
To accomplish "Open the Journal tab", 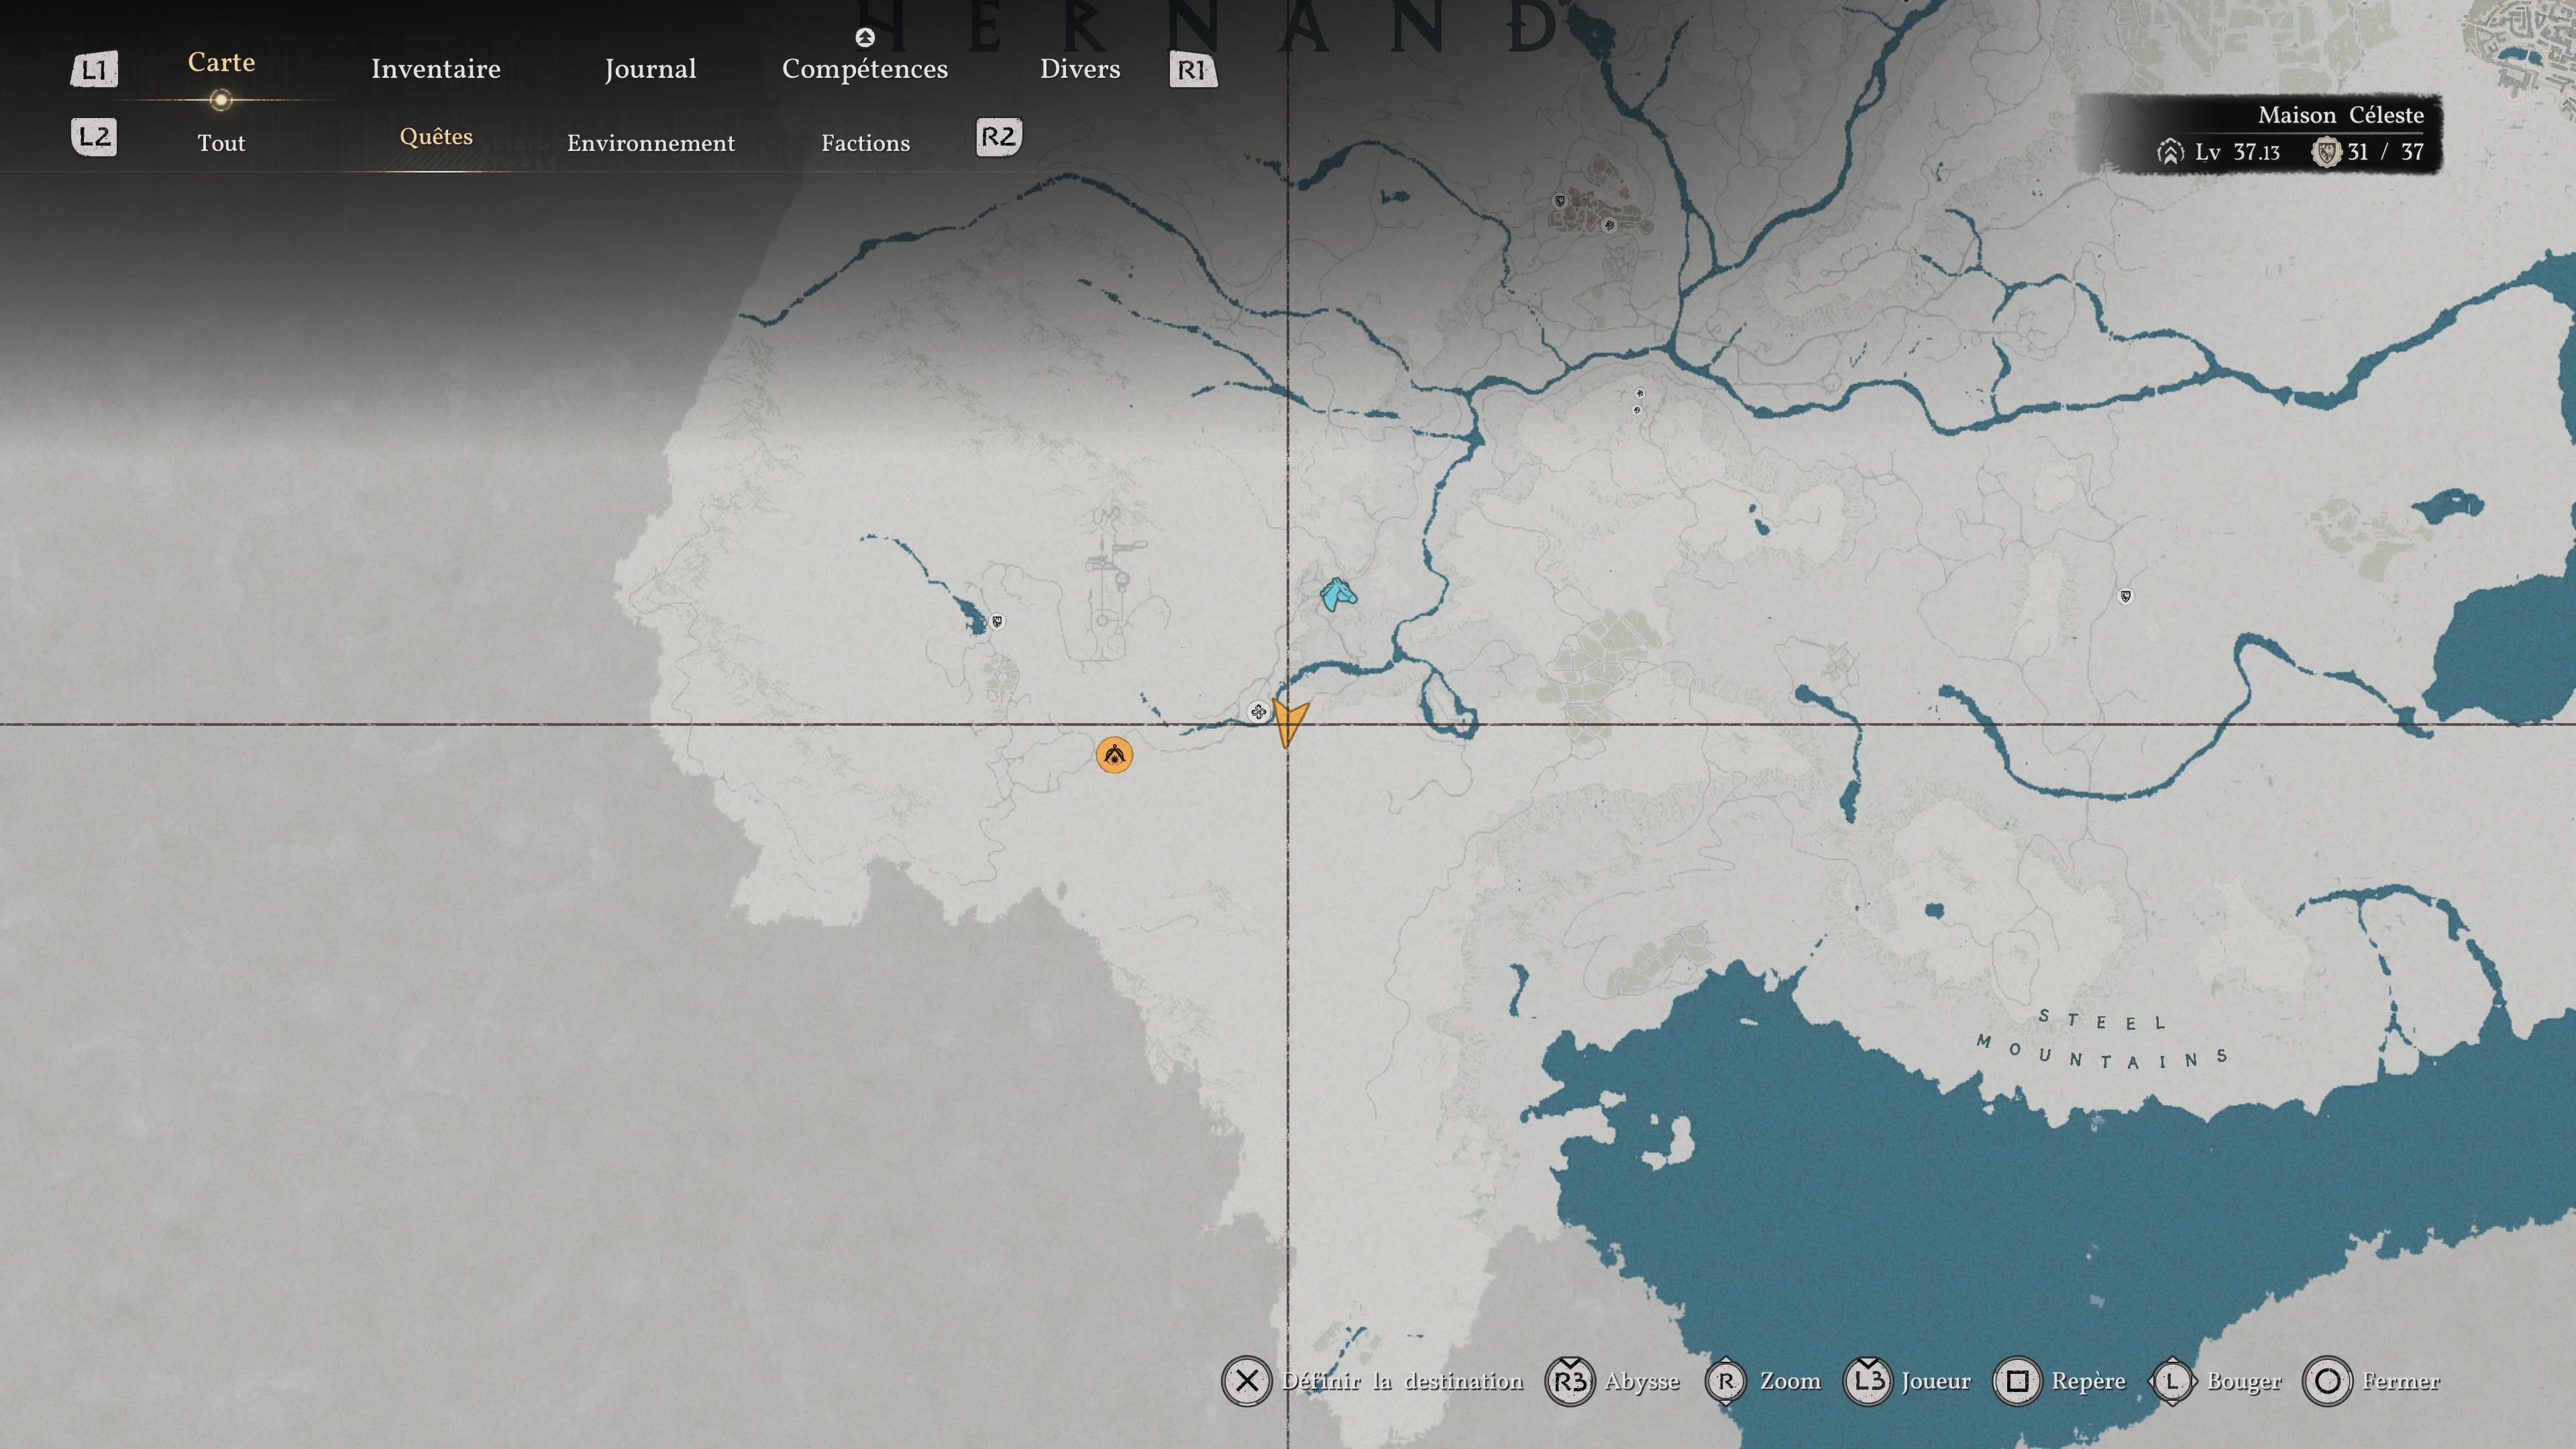I will pyautogui.click(x=650, y=69).
